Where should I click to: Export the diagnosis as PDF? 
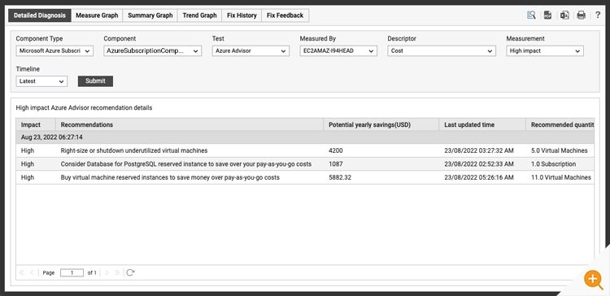coord(547,15)
